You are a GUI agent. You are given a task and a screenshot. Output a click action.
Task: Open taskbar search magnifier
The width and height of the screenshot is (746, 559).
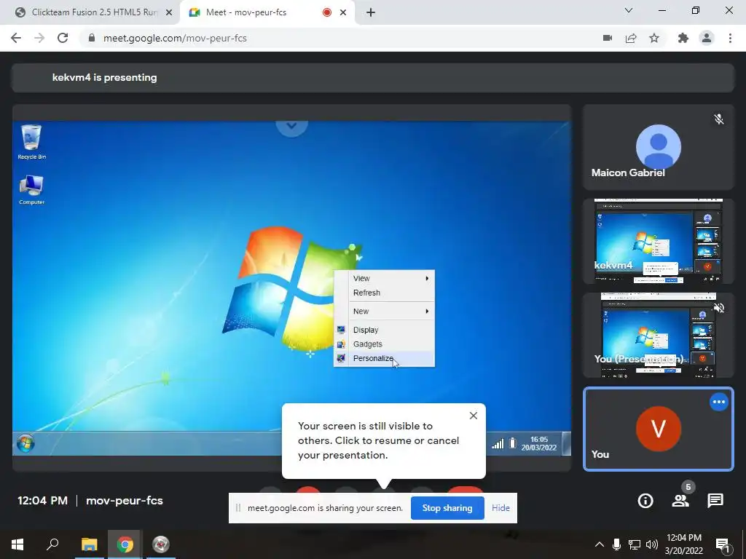pyautogui.click(x=52, y=544)
